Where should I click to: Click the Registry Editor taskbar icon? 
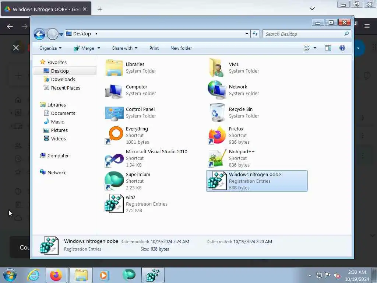[153, 275]
